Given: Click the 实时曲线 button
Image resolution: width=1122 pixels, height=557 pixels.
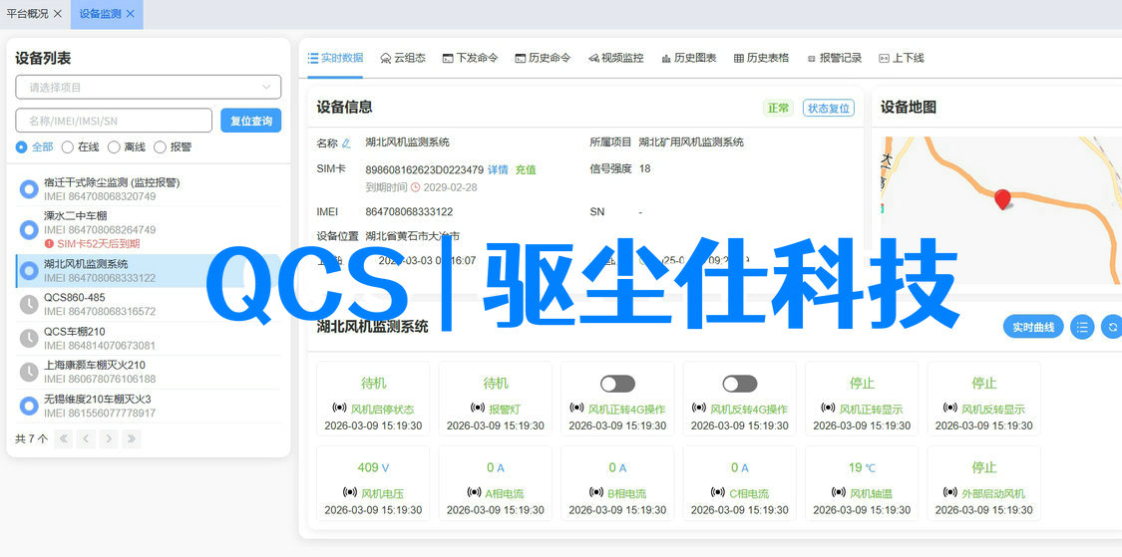Looking at the screenshot, I should tap(1033, 328).
